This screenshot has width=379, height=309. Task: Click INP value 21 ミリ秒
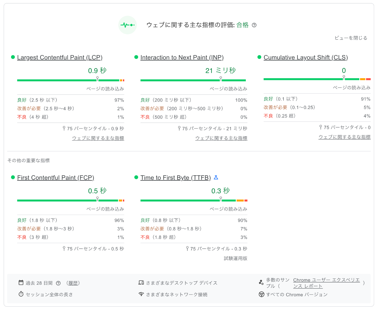[221, 71]
